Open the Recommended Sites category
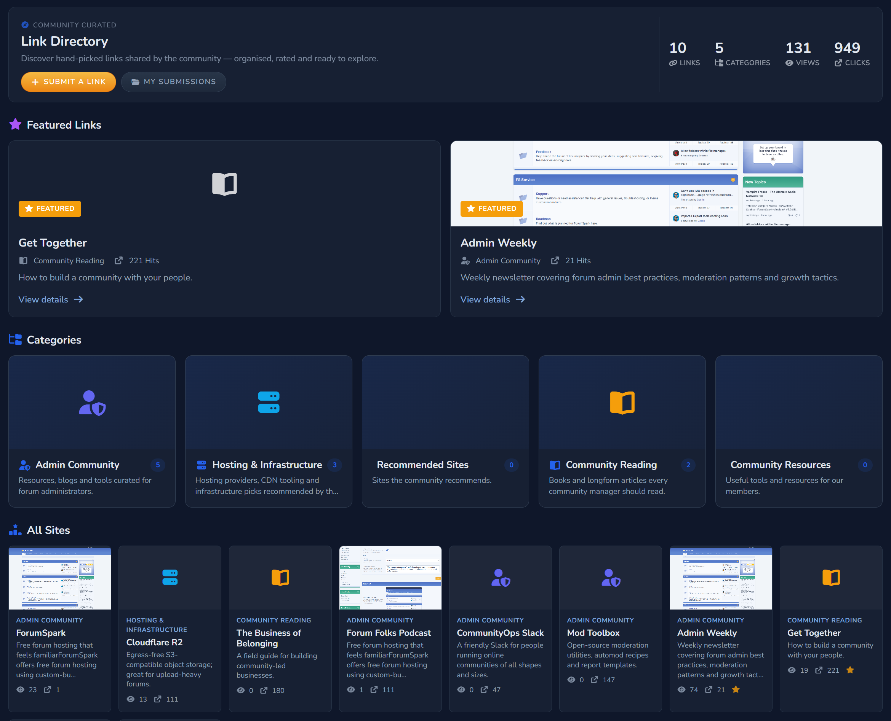This screenshot has height=721, width=891. pos(422,465)
